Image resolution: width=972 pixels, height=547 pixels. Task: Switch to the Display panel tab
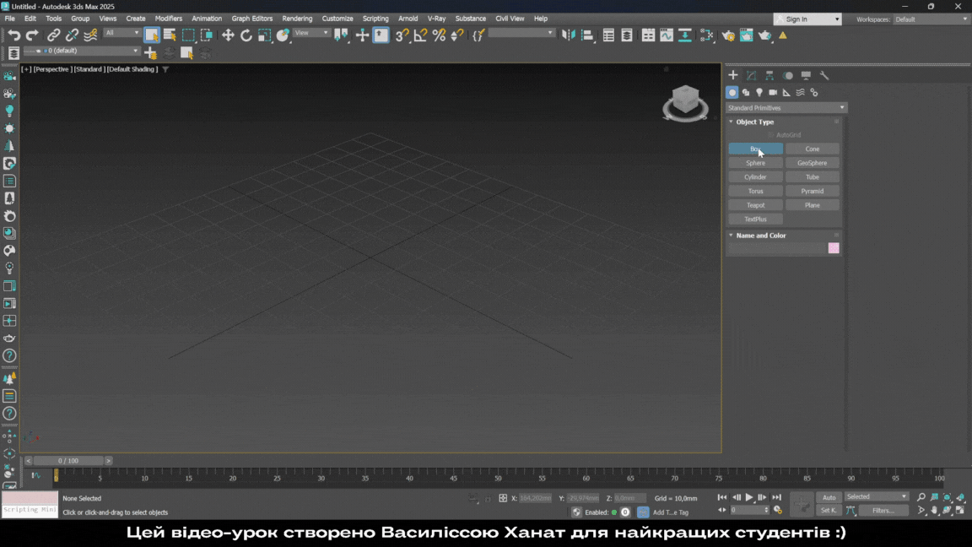(806, 75)
